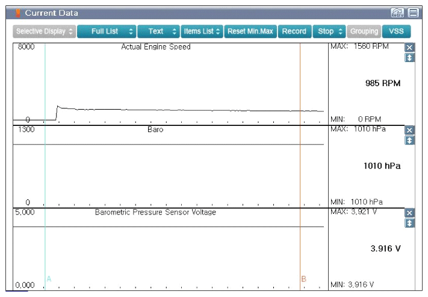Select cursor B marker label

pos(304,279)
